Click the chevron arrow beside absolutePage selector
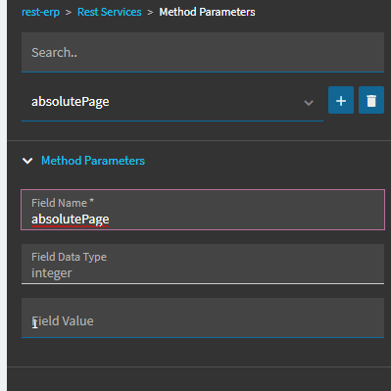 point(309,103)
